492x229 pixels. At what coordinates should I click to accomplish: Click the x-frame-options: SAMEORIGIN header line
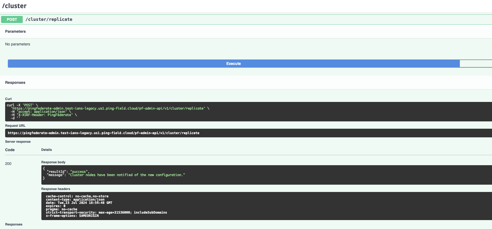click(72, 216)
